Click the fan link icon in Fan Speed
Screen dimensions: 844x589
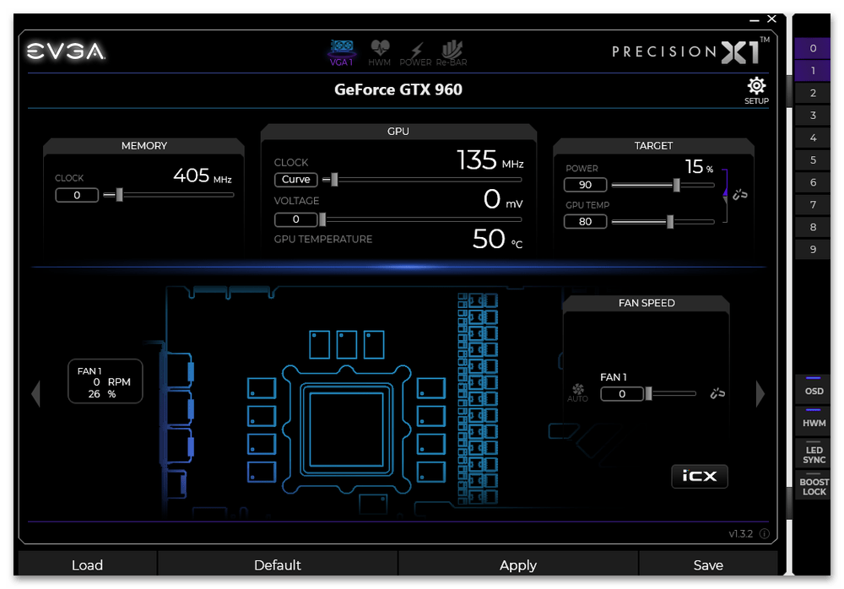pos(717,393)
